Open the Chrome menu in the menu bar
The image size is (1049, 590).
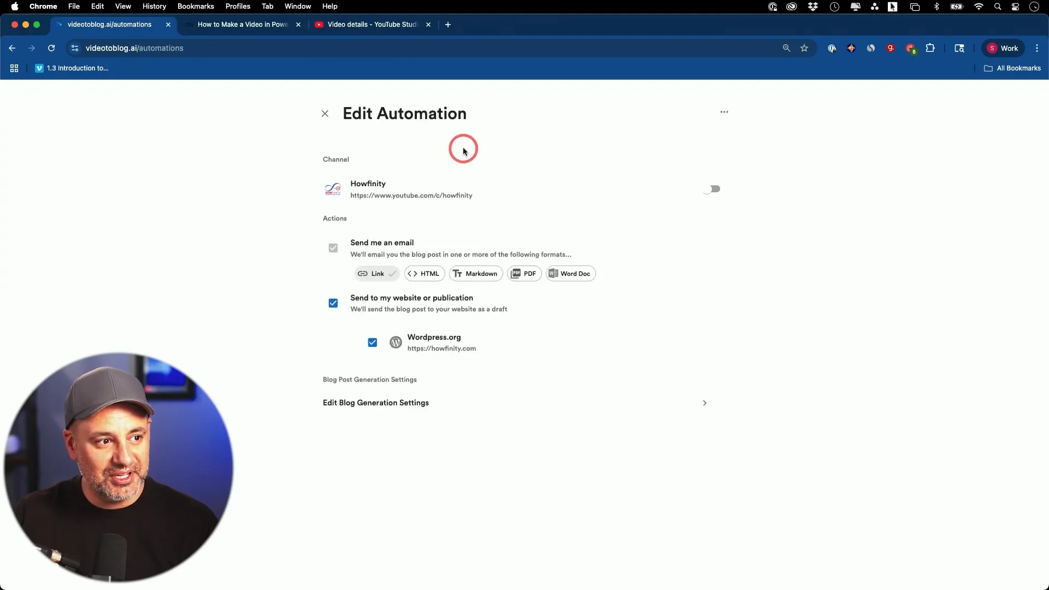pyautogui.click(x=43, y=7)
